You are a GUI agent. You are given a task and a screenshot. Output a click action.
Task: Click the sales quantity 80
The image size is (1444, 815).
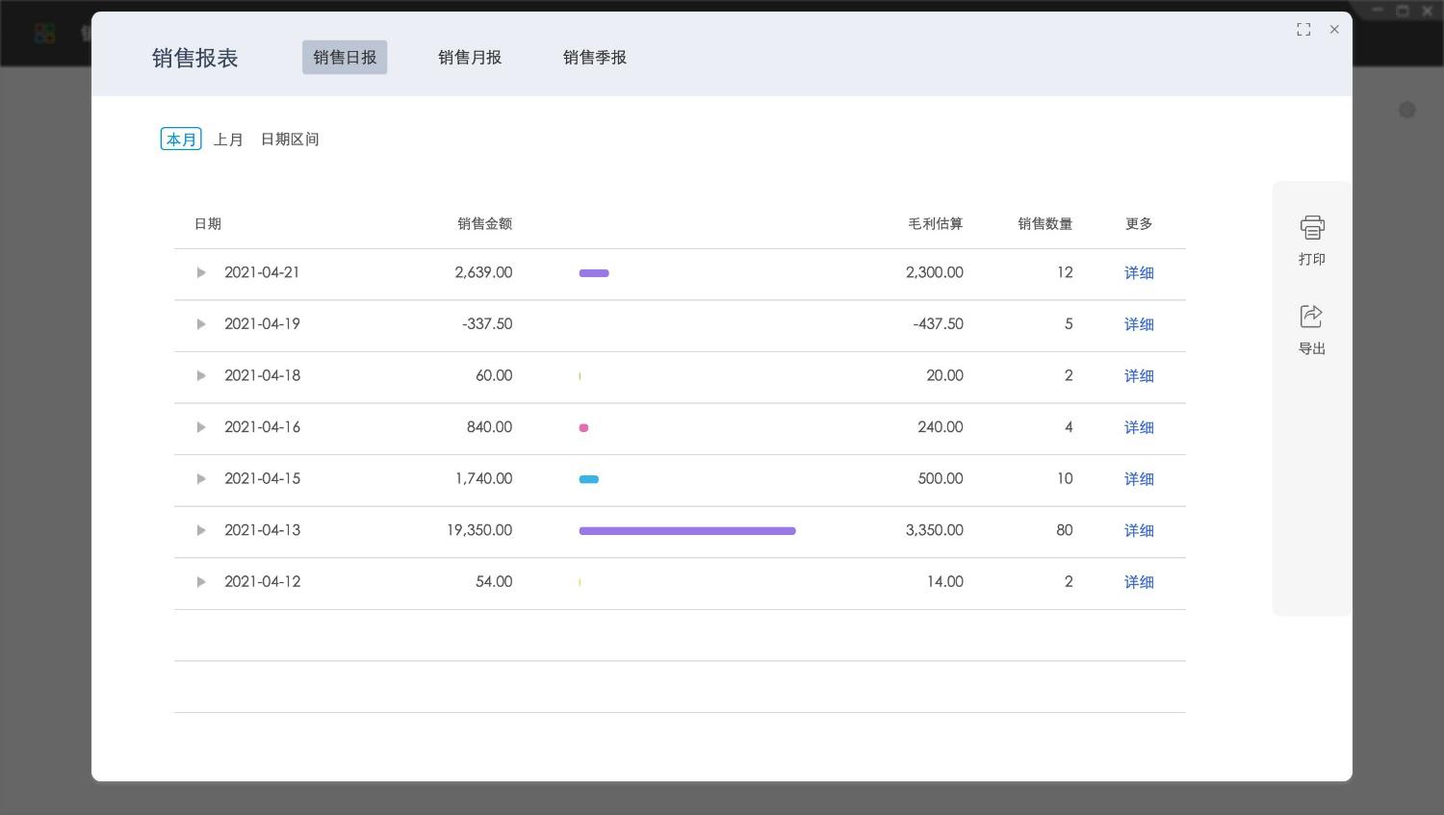pos(1064,530)
